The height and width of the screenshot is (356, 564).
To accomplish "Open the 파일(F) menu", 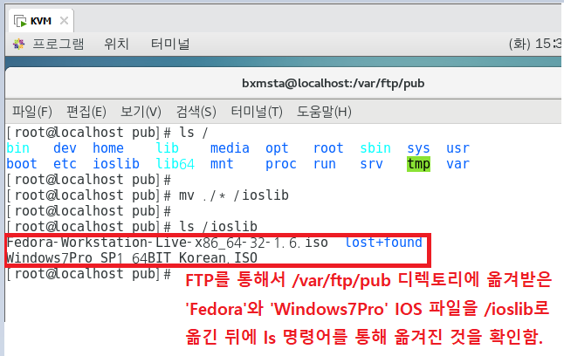I will 32,112.
